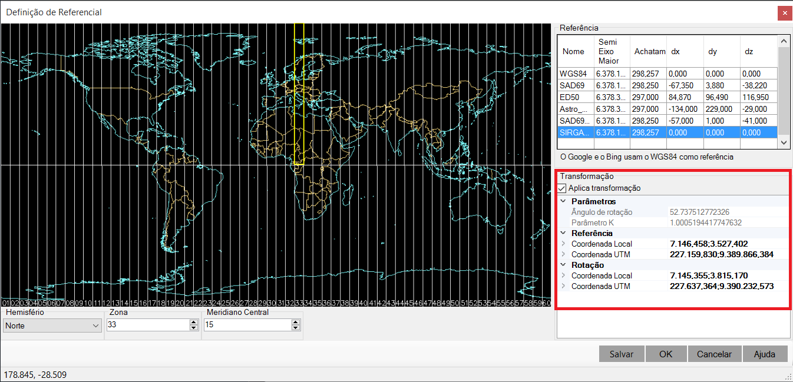Click the Zona input field
The image size is (793, 382).
(148, 325)
